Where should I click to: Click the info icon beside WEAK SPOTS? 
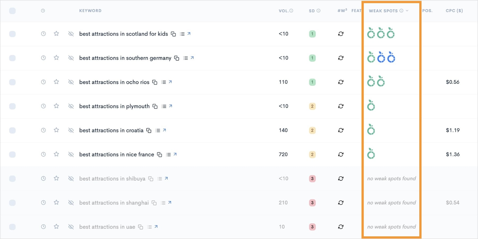click(x=401, y=11)
